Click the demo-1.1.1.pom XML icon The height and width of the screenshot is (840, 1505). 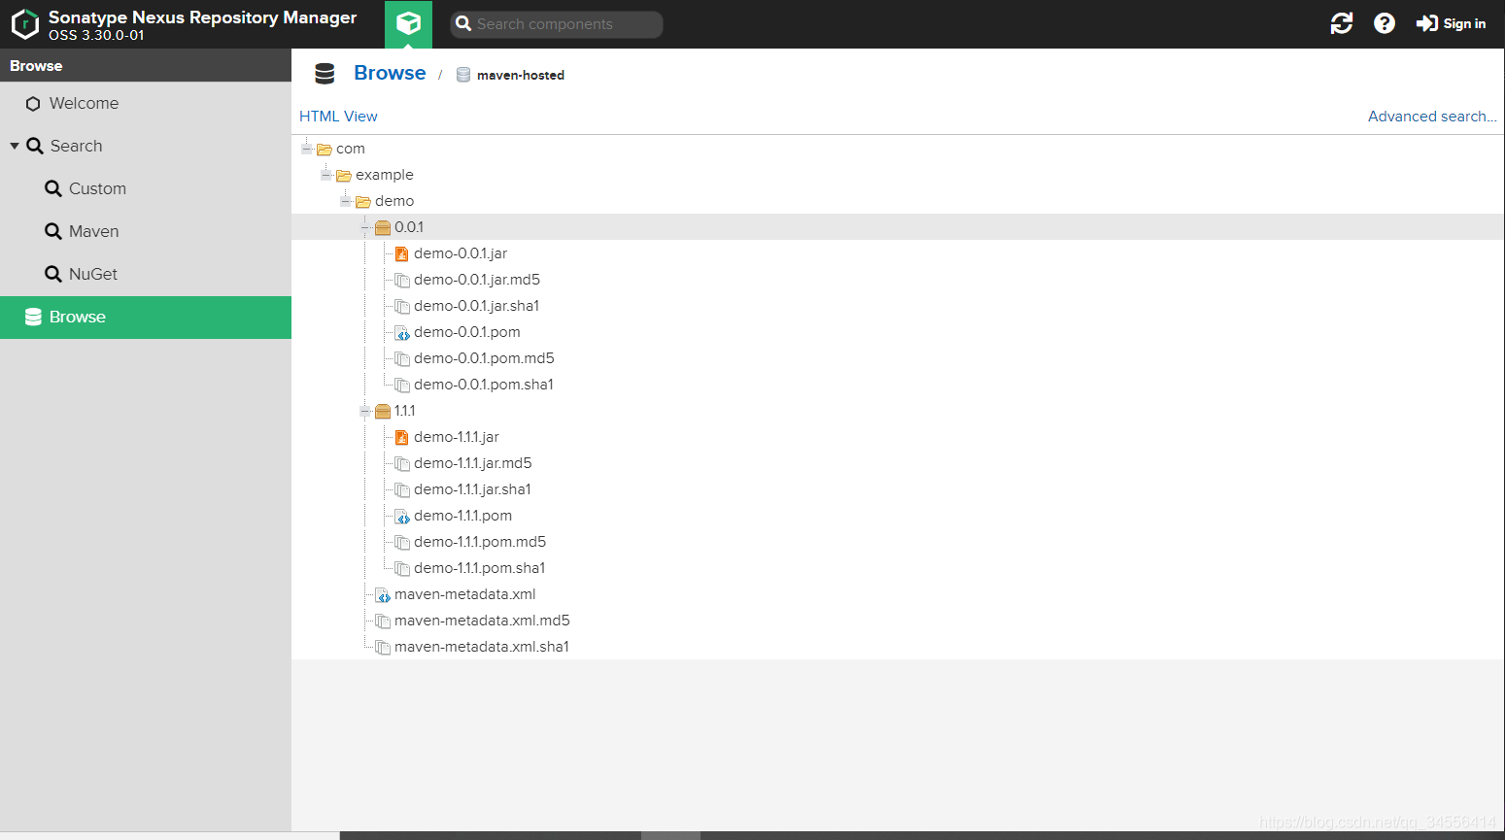click(x=402, y=516)
